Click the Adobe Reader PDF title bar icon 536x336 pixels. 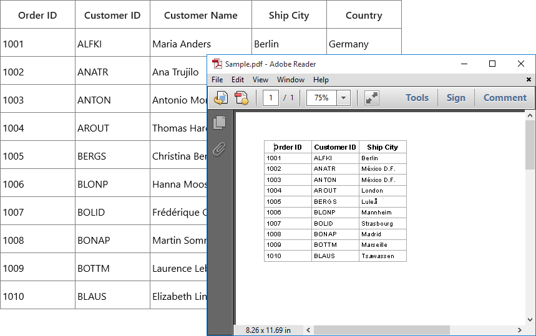pyautogui.click(x=217, y=64)
